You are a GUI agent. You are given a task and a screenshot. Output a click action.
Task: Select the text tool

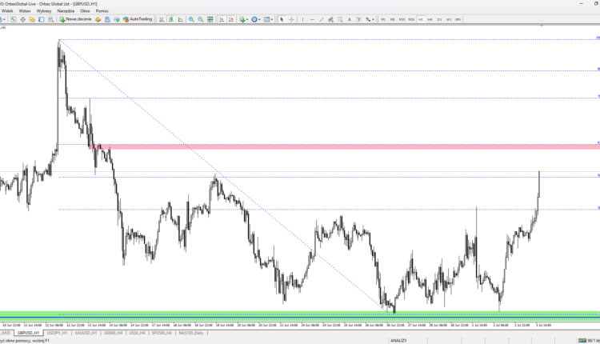pyautogui.click(x=350, y=19)
